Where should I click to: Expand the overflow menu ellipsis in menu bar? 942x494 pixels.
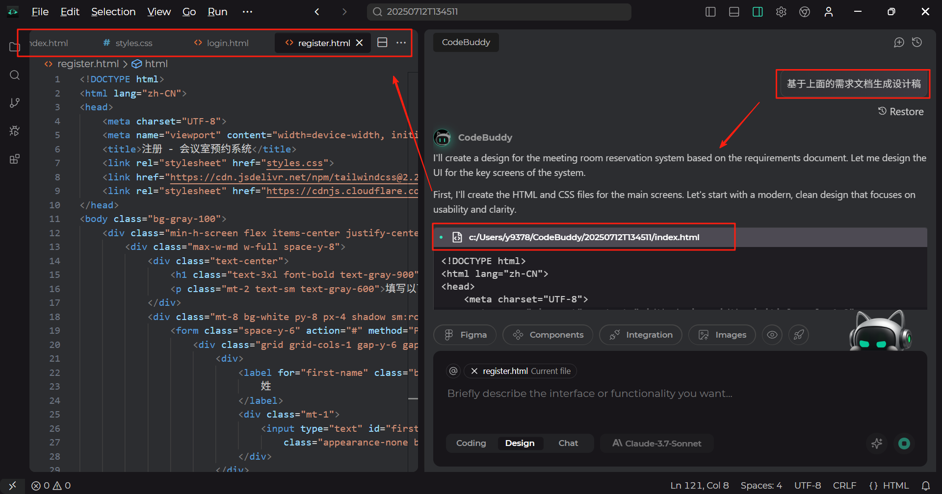pyautogui.click(x=247, y=12)
